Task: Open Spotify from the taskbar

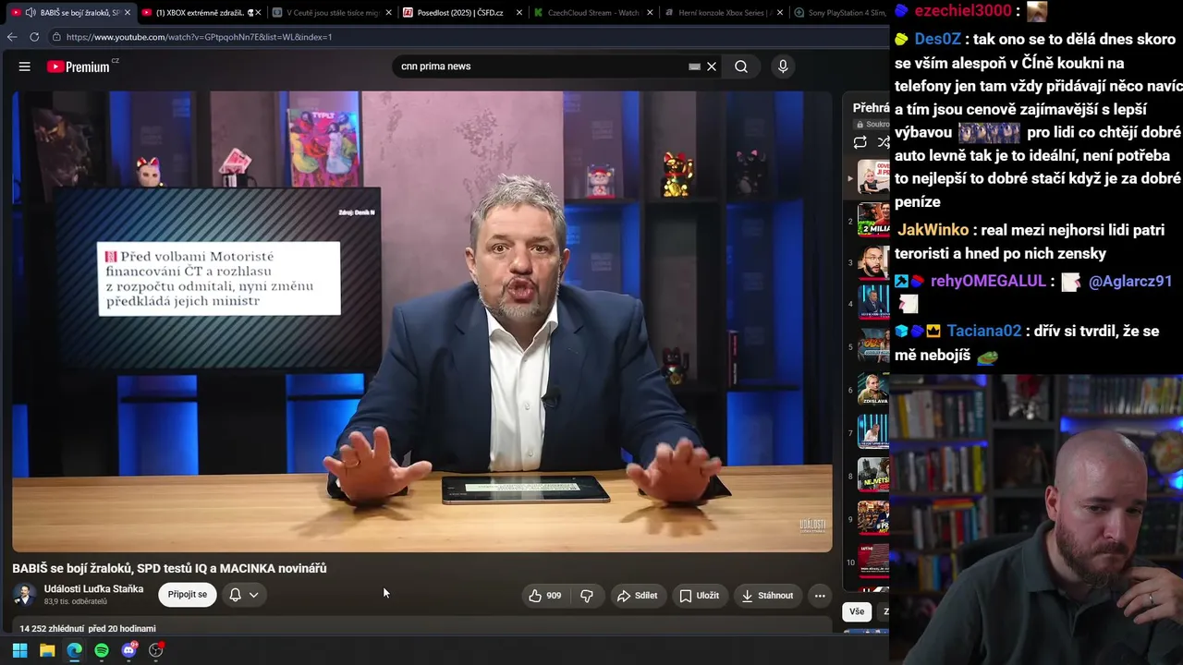Action: (x=102, y=650)
